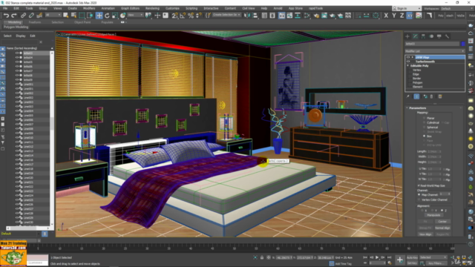Screen dimensions: 475x267
Task: Click the Center alignment button
Action: click(442, 222)
